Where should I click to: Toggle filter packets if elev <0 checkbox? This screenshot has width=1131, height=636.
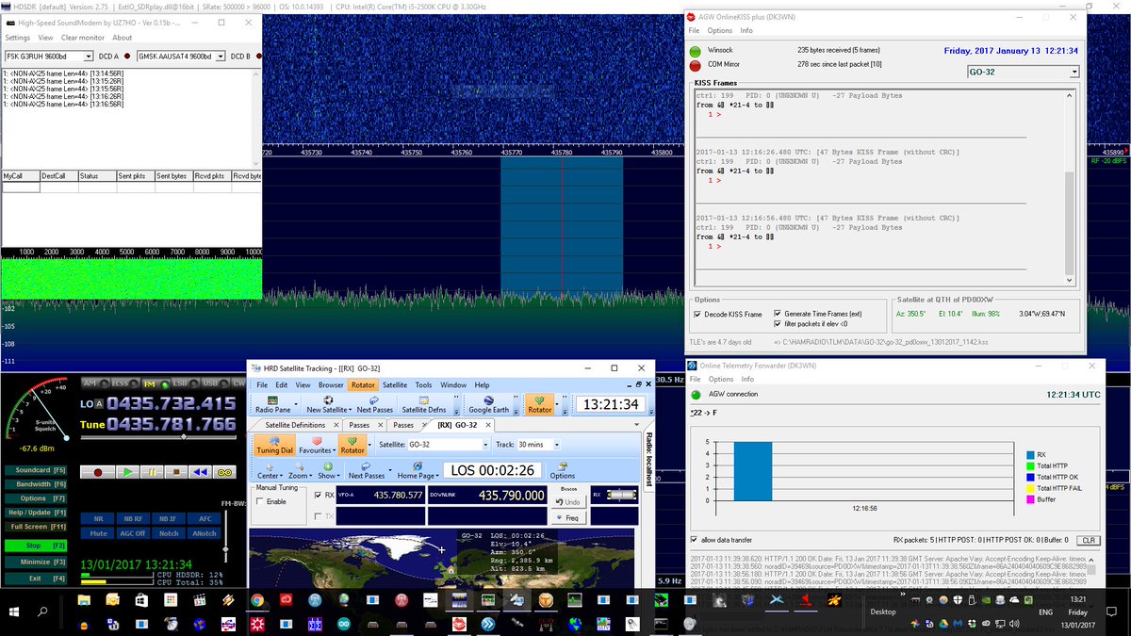tap(778, 323)
